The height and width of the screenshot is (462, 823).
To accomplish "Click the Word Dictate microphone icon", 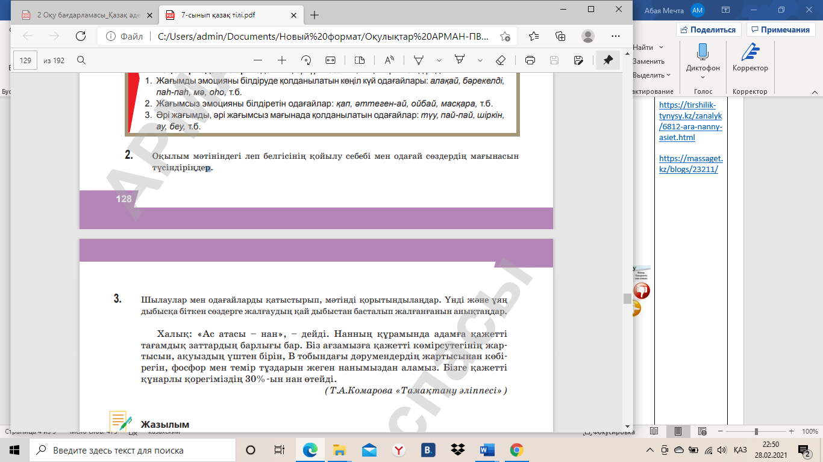I will pos(703,52).
